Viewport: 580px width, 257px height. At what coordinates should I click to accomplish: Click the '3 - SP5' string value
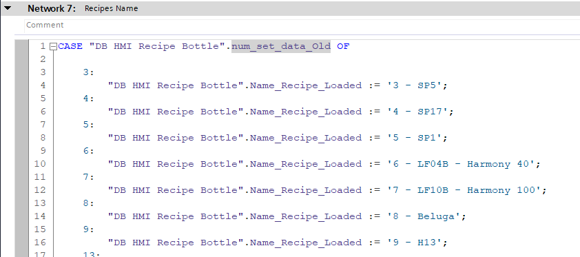click(414, 85)
